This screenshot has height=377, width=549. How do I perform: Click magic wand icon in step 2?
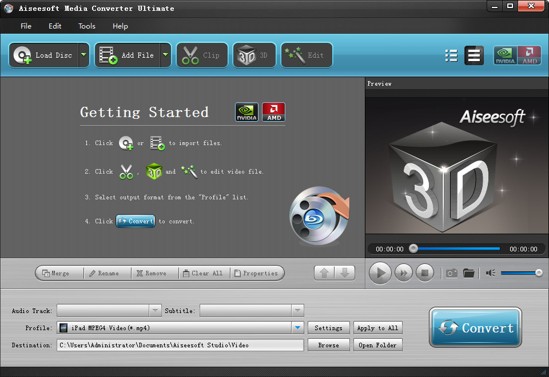pyautogui.click(x=189, y=171)
